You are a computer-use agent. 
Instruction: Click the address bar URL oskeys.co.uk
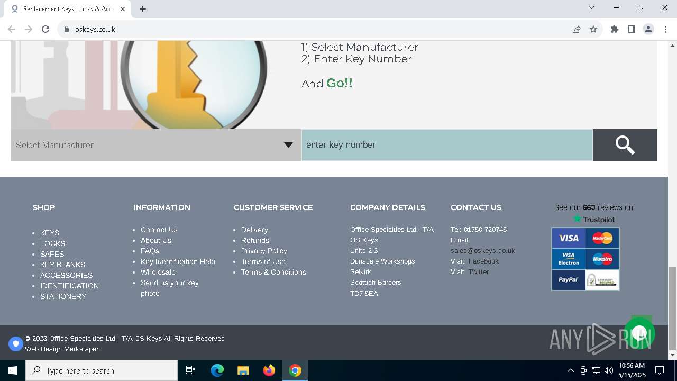click(x=95, y=29)
